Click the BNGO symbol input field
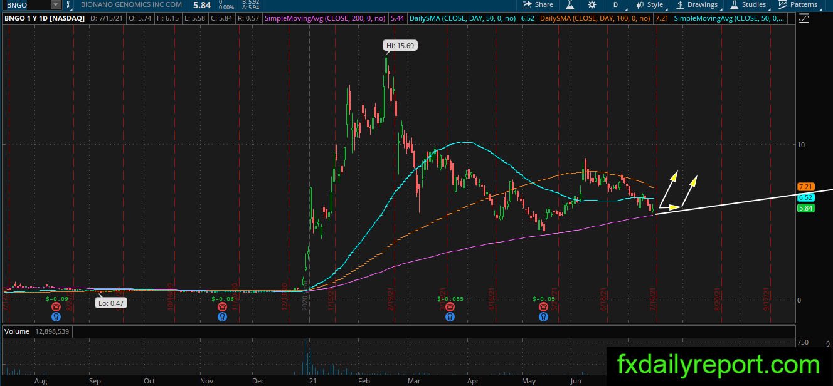 [x=27, y=4]
